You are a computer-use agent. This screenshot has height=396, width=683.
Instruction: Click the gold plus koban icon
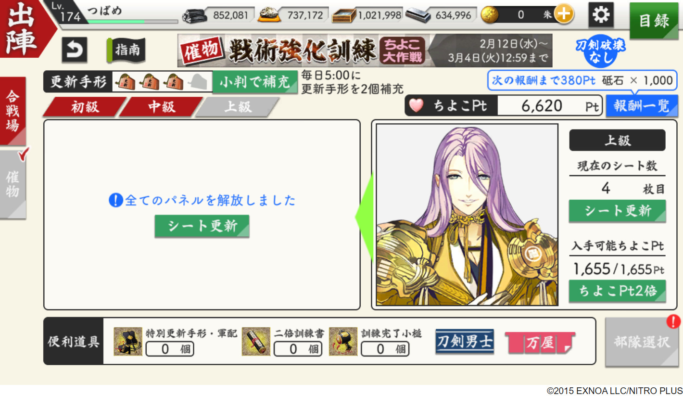point(564,15)
